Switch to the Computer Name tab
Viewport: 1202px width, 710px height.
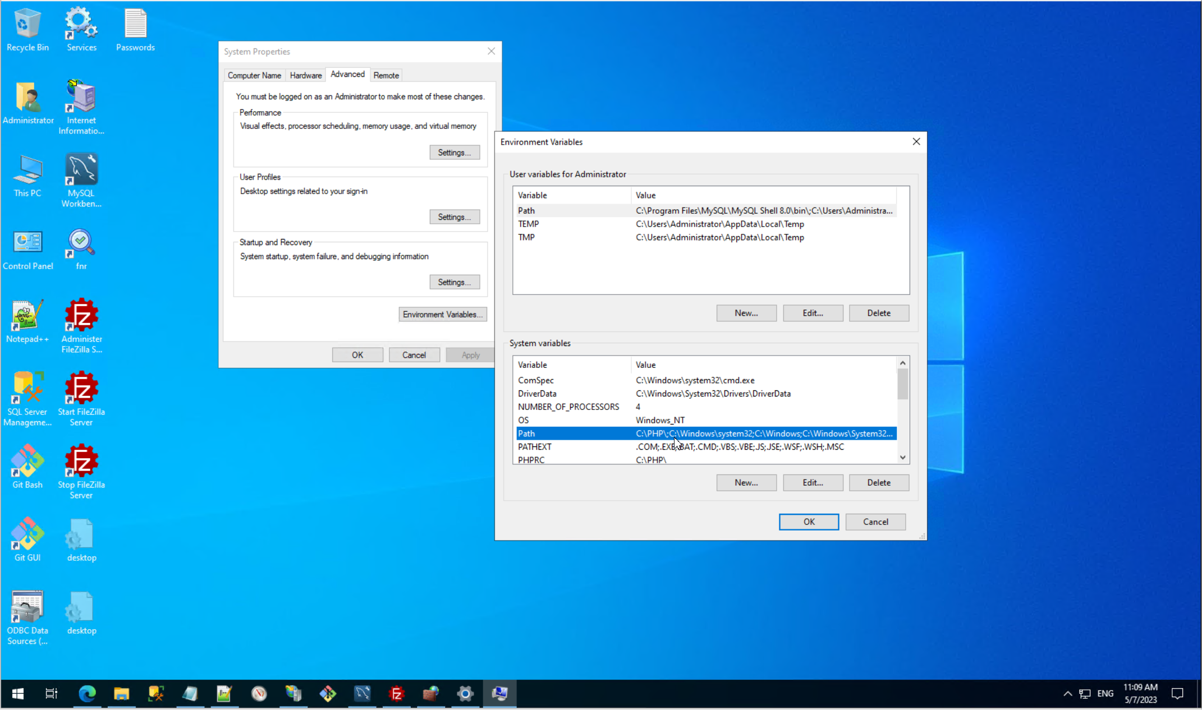point(254,75)
